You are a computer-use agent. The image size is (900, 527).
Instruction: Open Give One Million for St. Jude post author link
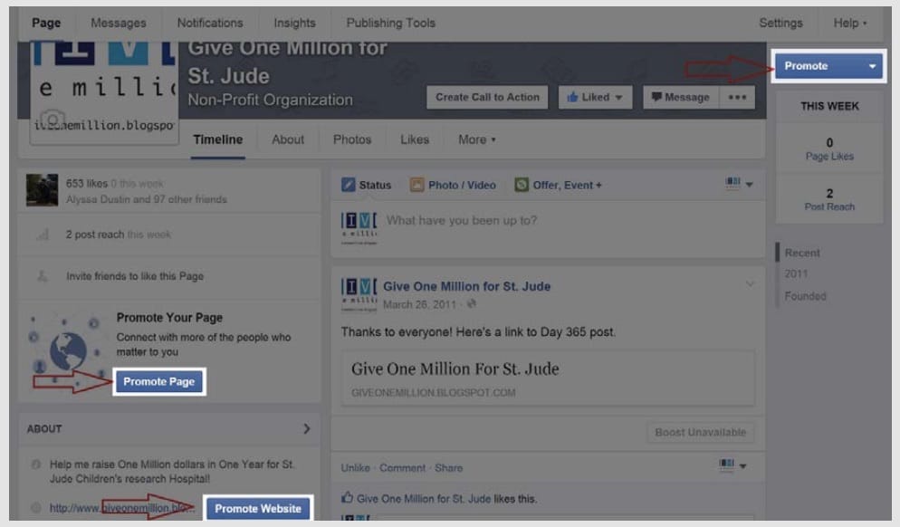[x=466, y=286]
